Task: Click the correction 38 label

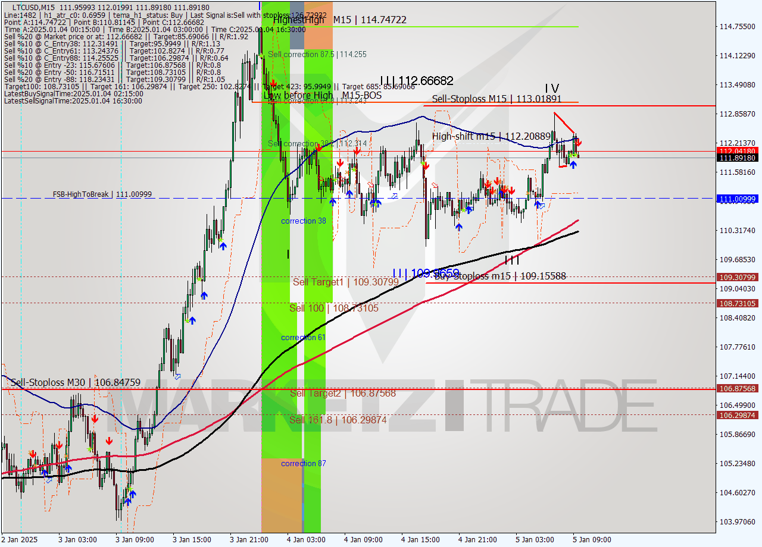Action: tap(304, 221)
